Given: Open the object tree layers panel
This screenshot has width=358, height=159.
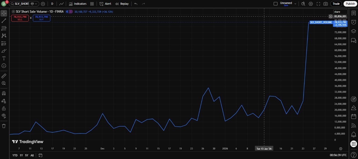Looking at the screenshot, I should (354, 31).
